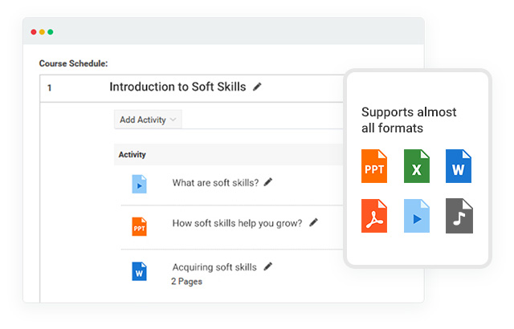The image size is (514, 329).
Task: Edit How soft skills help you grow? activity
Action: [x=313, y=223]
